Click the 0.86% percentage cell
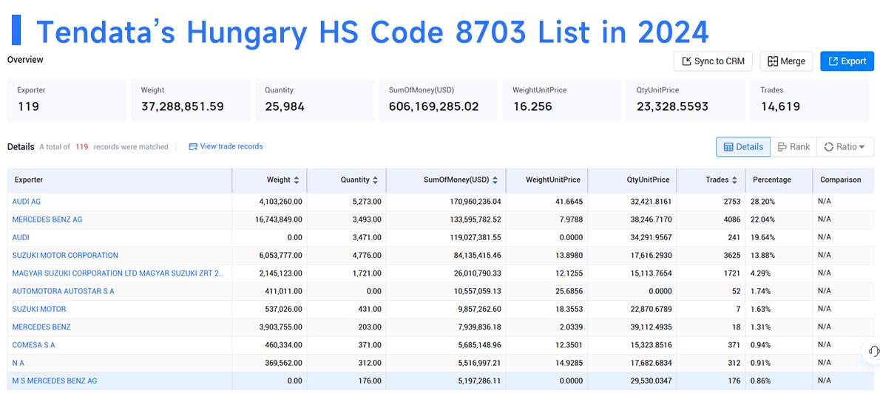 click(760, 381)
